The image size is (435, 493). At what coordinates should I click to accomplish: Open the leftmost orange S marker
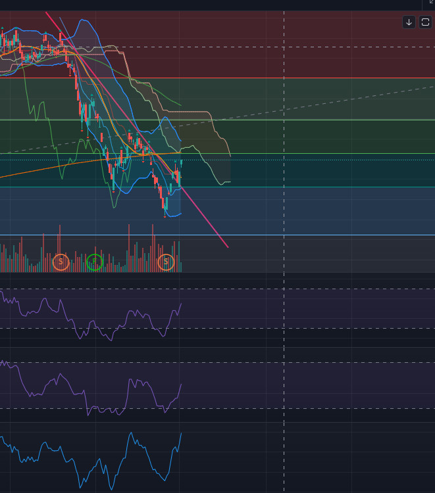tap(61, 262)
